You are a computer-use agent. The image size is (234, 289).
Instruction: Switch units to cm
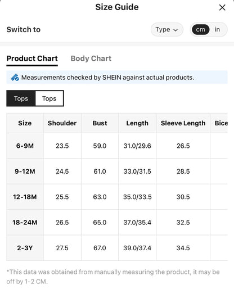pyautogui.click(x=200, y=29)
